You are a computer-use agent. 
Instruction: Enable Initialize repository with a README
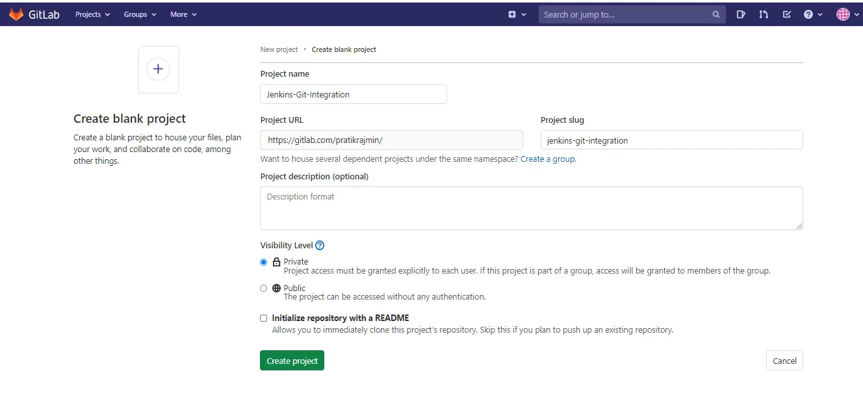coord(263,318)
